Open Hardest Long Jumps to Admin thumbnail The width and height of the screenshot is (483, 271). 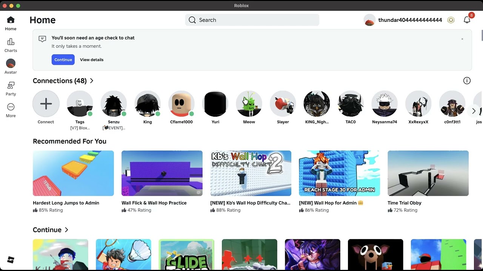73,173
